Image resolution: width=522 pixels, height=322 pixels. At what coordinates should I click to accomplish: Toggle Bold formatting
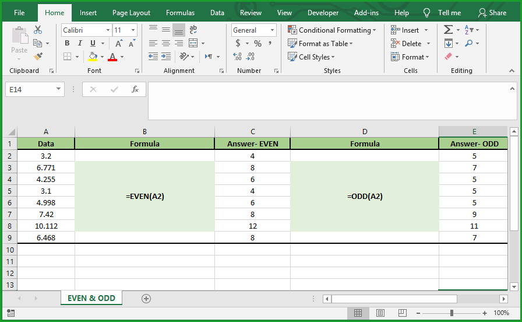[x=67, y=43]
